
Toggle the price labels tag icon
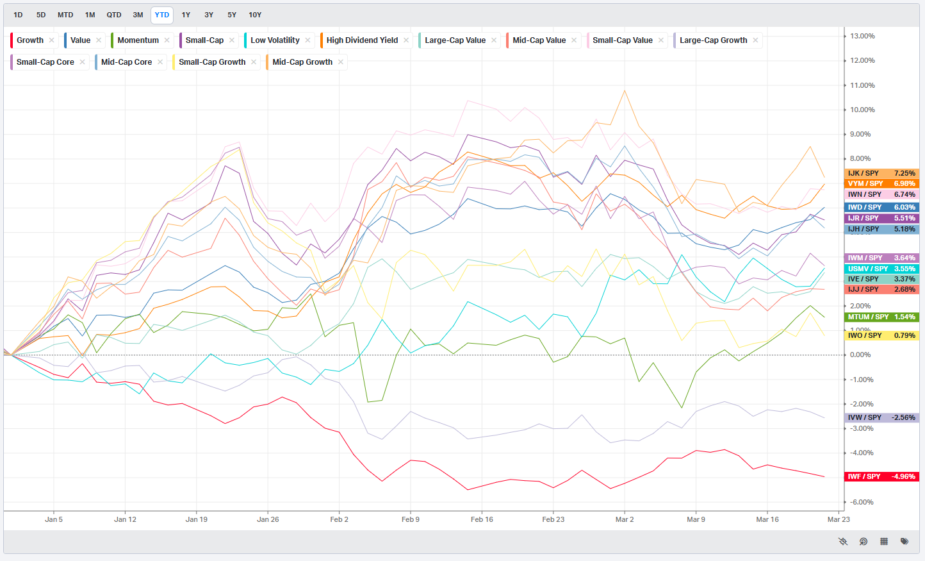pos(905,542)
